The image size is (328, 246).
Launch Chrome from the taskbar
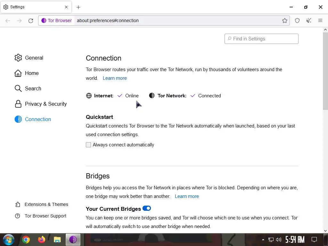coord(26,240)
